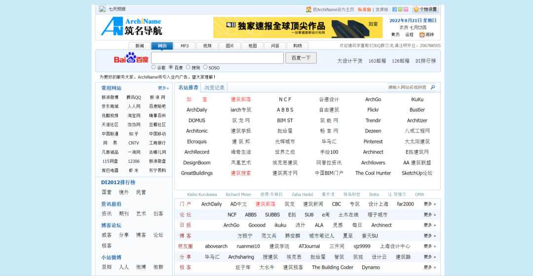Switch to the 购物 search tab

[298, 46]
